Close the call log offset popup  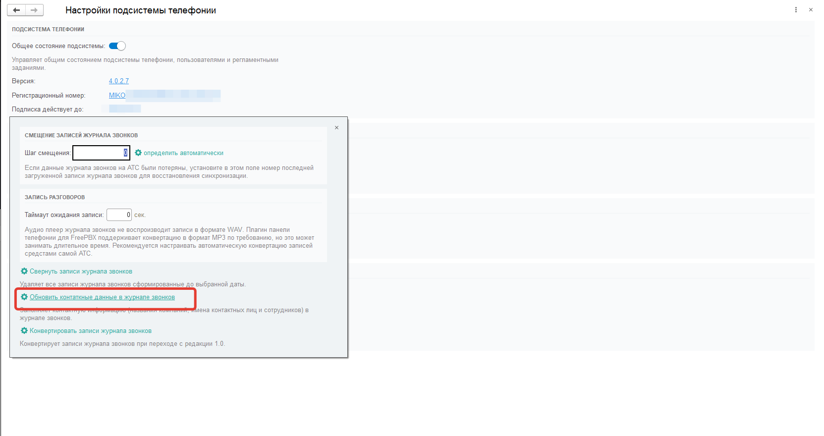pos(336,128)
